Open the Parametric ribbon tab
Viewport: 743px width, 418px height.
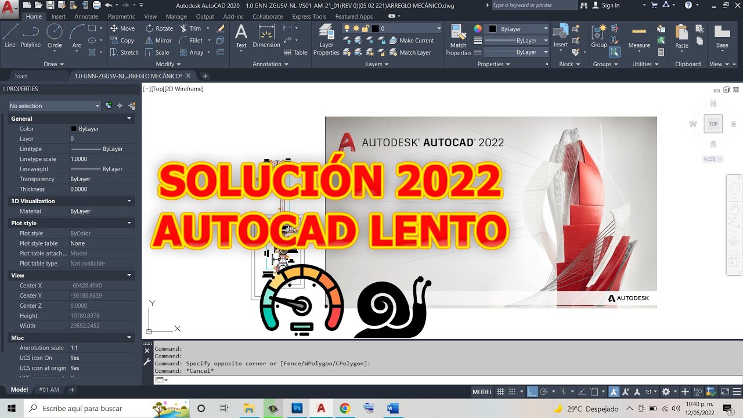coord(121,16)
